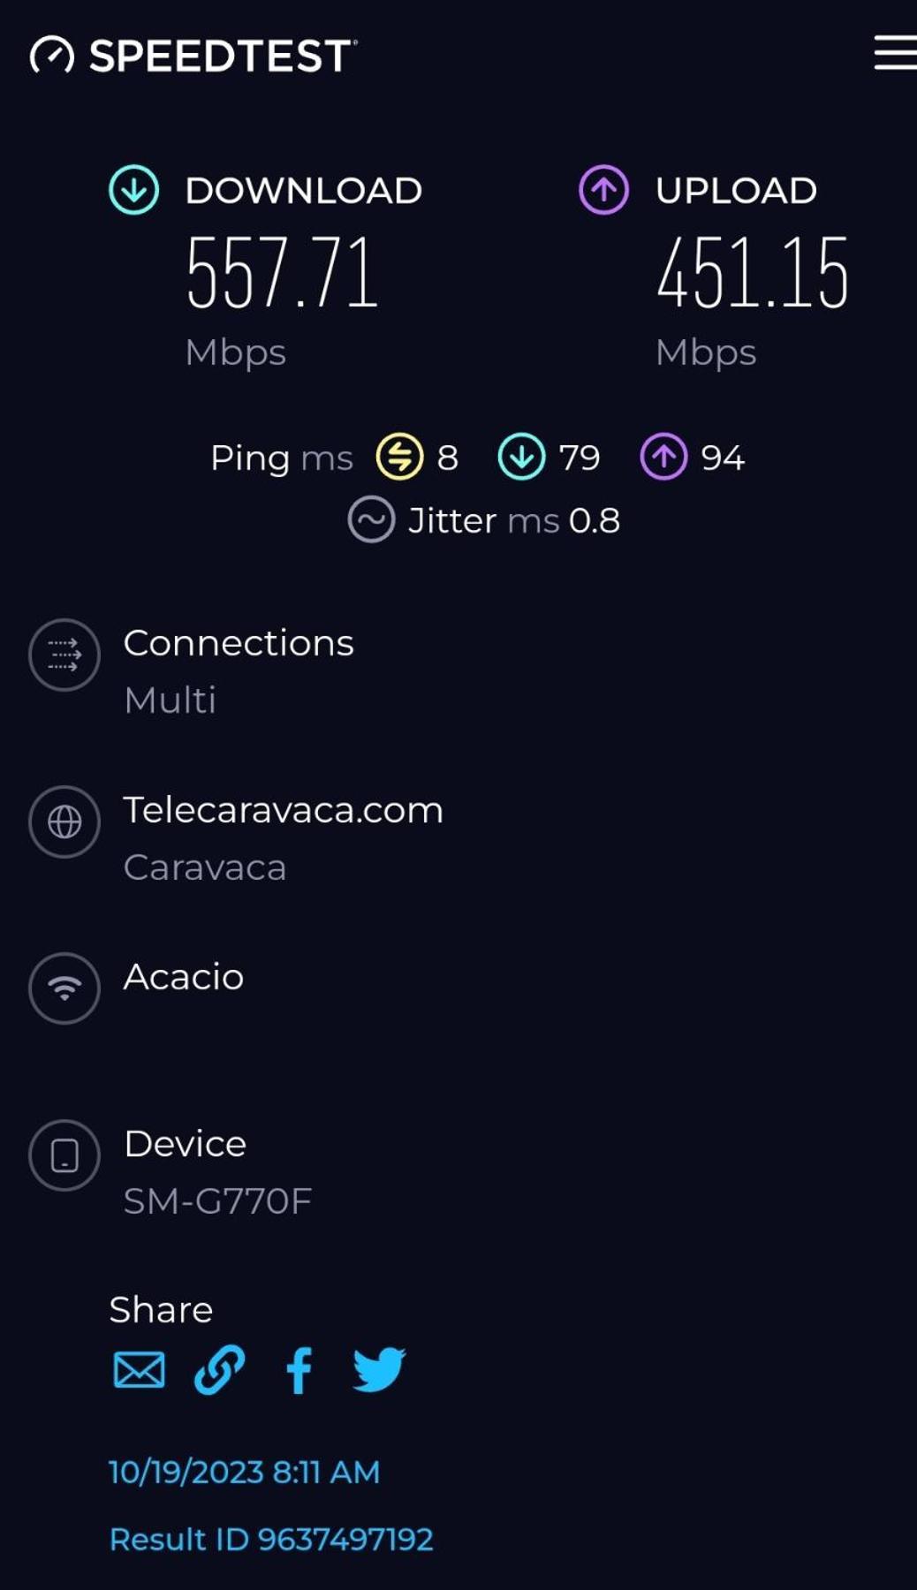Click the jitter wave icon
This screenshot has height=1590, width=917.
pos(371,519)
